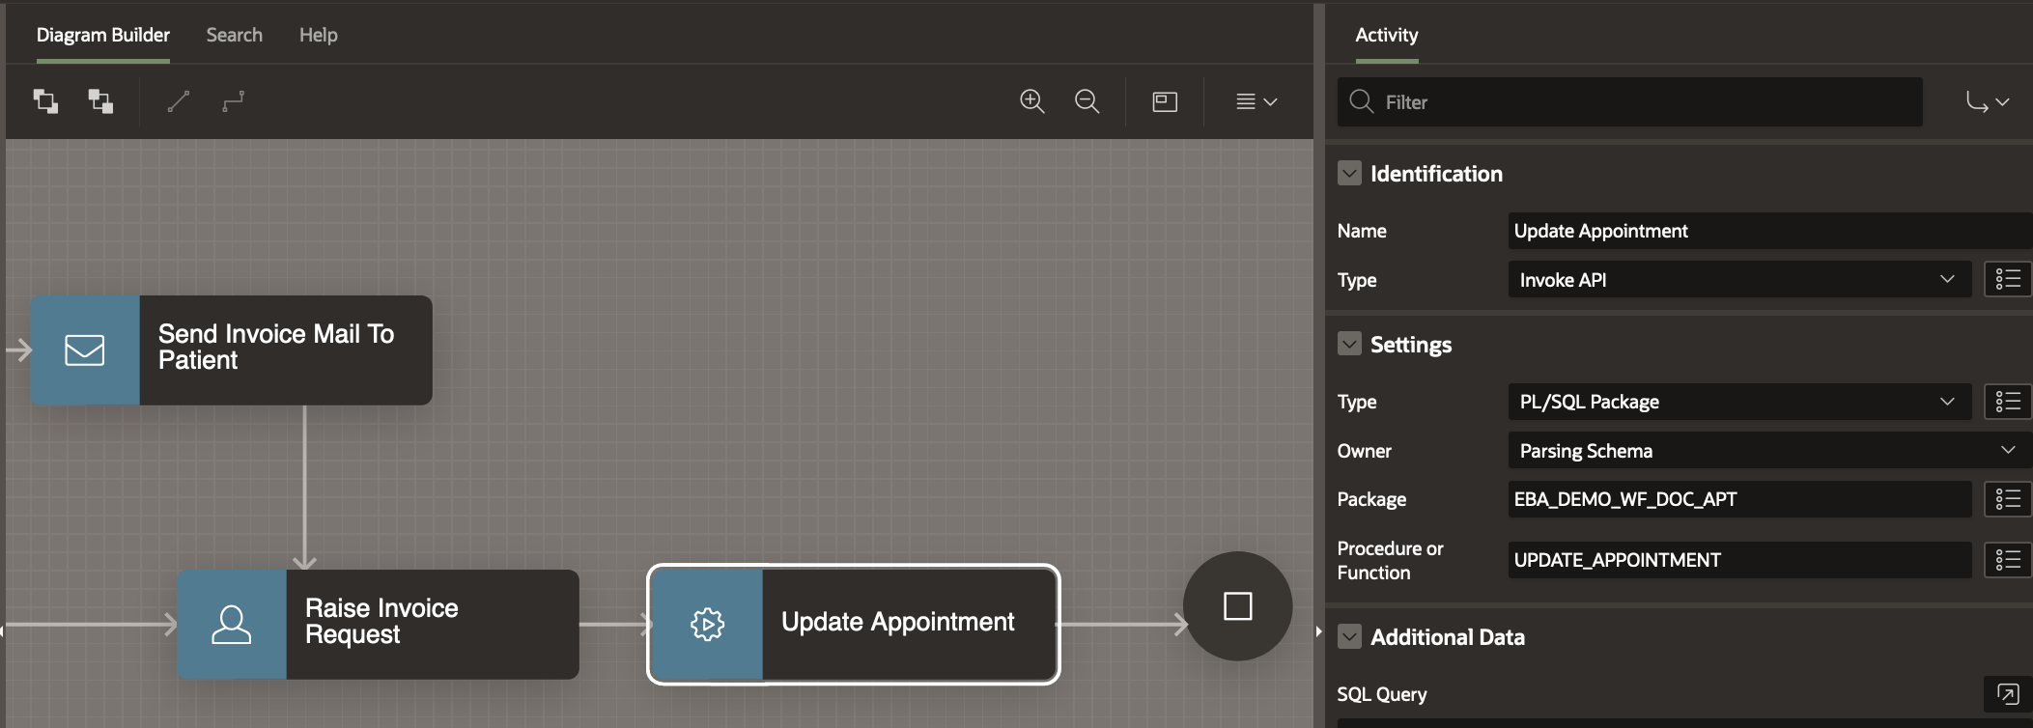Screen dimensions: 2033x728
Task: Focus the property Filter field
Action: pos(1630,101)
